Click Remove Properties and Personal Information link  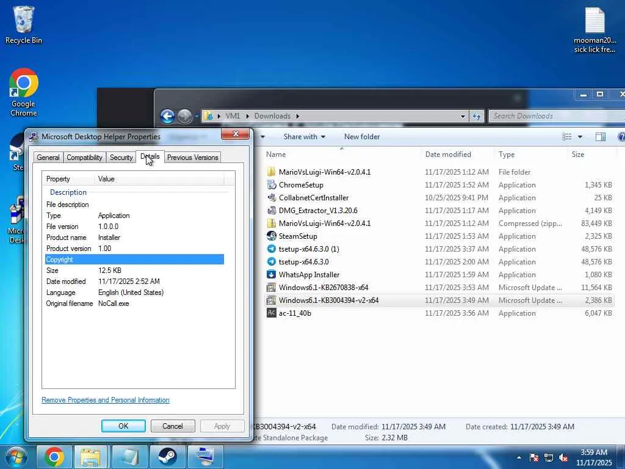pos(106,400)
